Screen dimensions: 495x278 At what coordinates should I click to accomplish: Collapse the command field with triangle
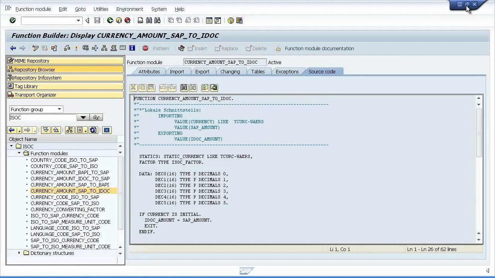(87, 20)
